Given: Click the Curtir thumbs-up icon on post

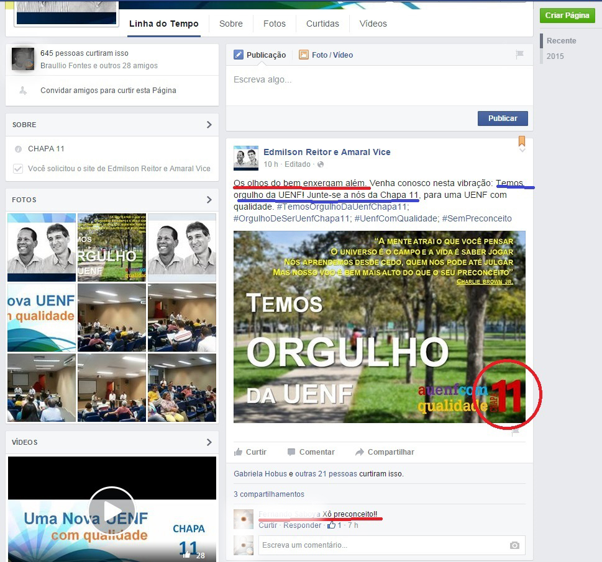Looking at the screenshot, I should (239, 452).
